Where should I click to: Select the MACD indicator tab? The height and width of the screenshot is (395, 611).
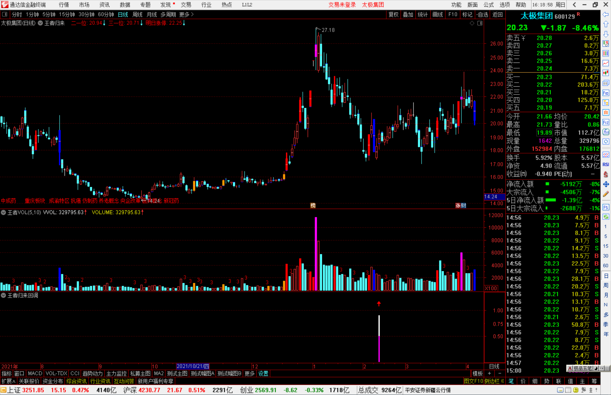35,373
